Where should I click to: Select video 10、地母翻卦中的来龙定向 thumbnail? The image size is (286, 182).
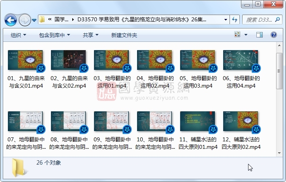point(154,121)
